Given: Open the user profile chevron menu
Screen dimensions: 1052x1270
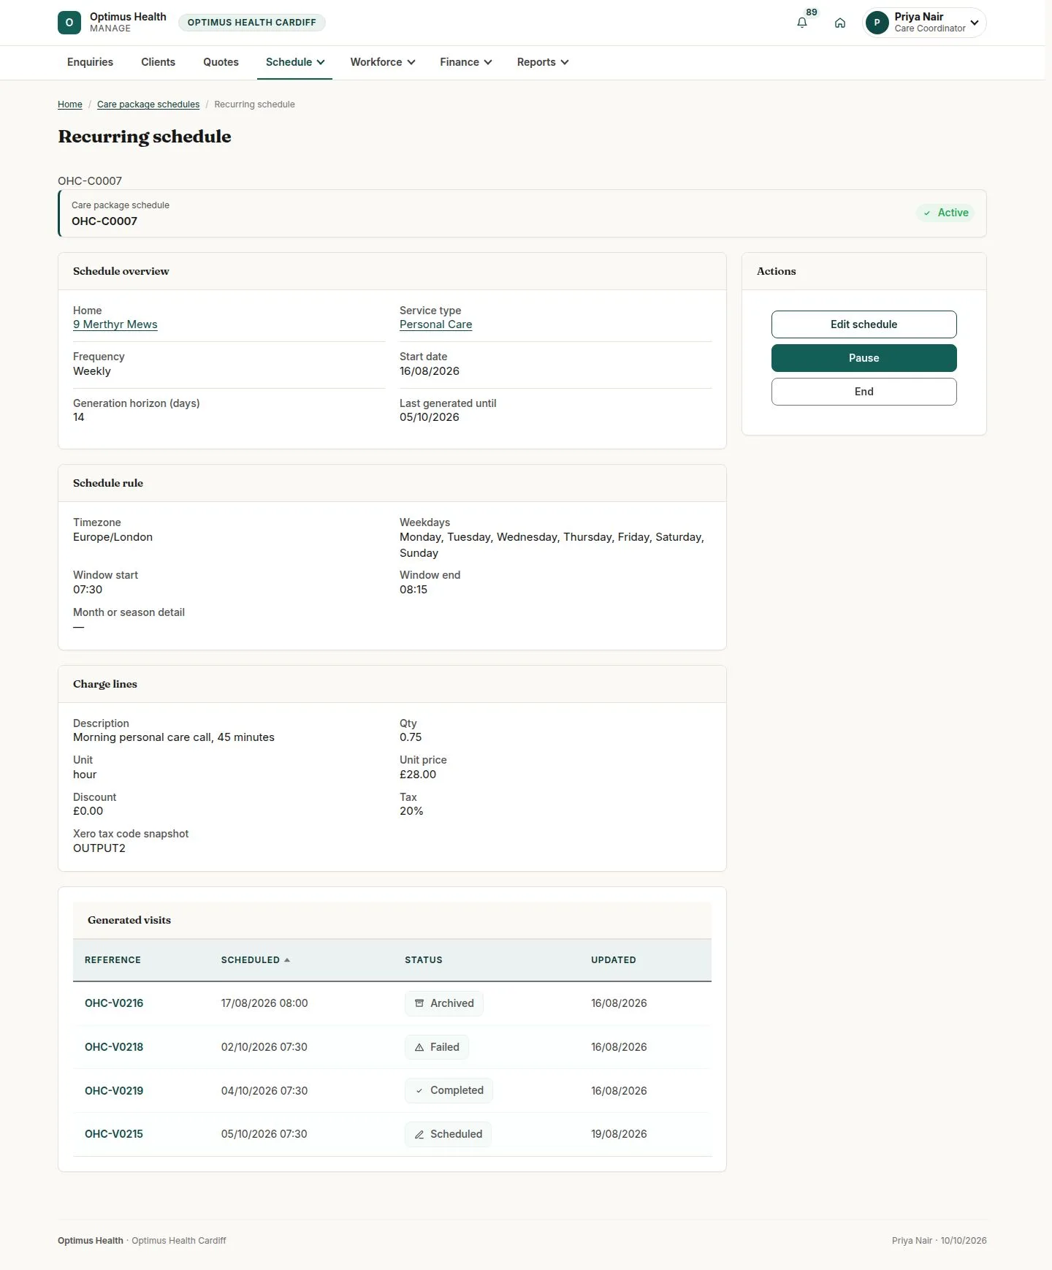Looking at the screenshot, I should (x=975, y=23).
